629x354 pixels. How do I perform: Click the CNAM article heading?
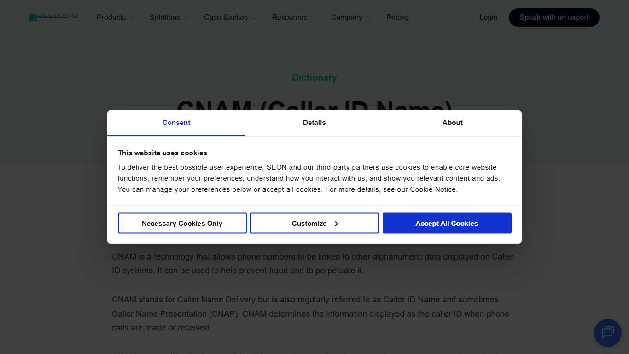click(314, 109)
